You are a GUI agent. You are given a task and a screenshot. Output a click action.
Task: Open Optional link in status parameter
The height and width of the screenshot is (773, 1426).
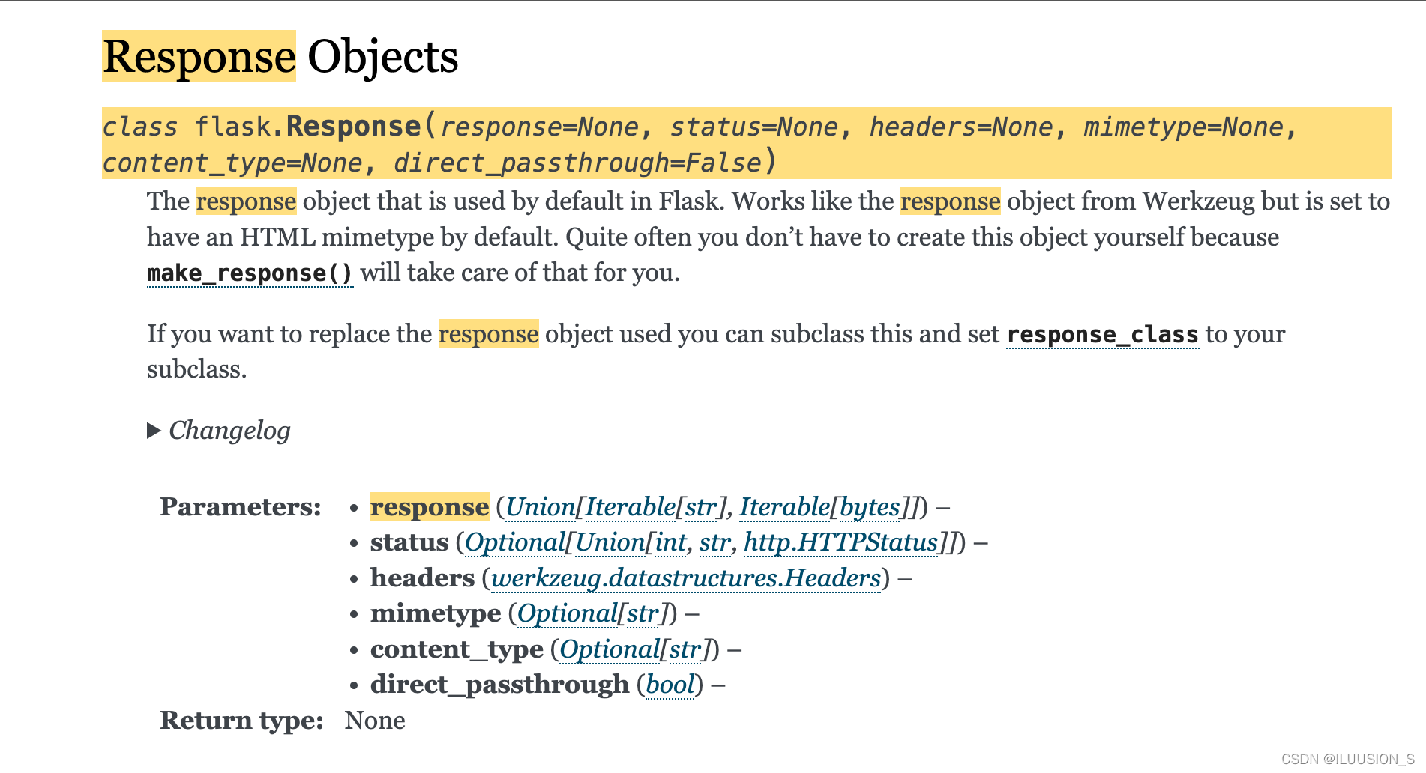[x=515, y=542]
